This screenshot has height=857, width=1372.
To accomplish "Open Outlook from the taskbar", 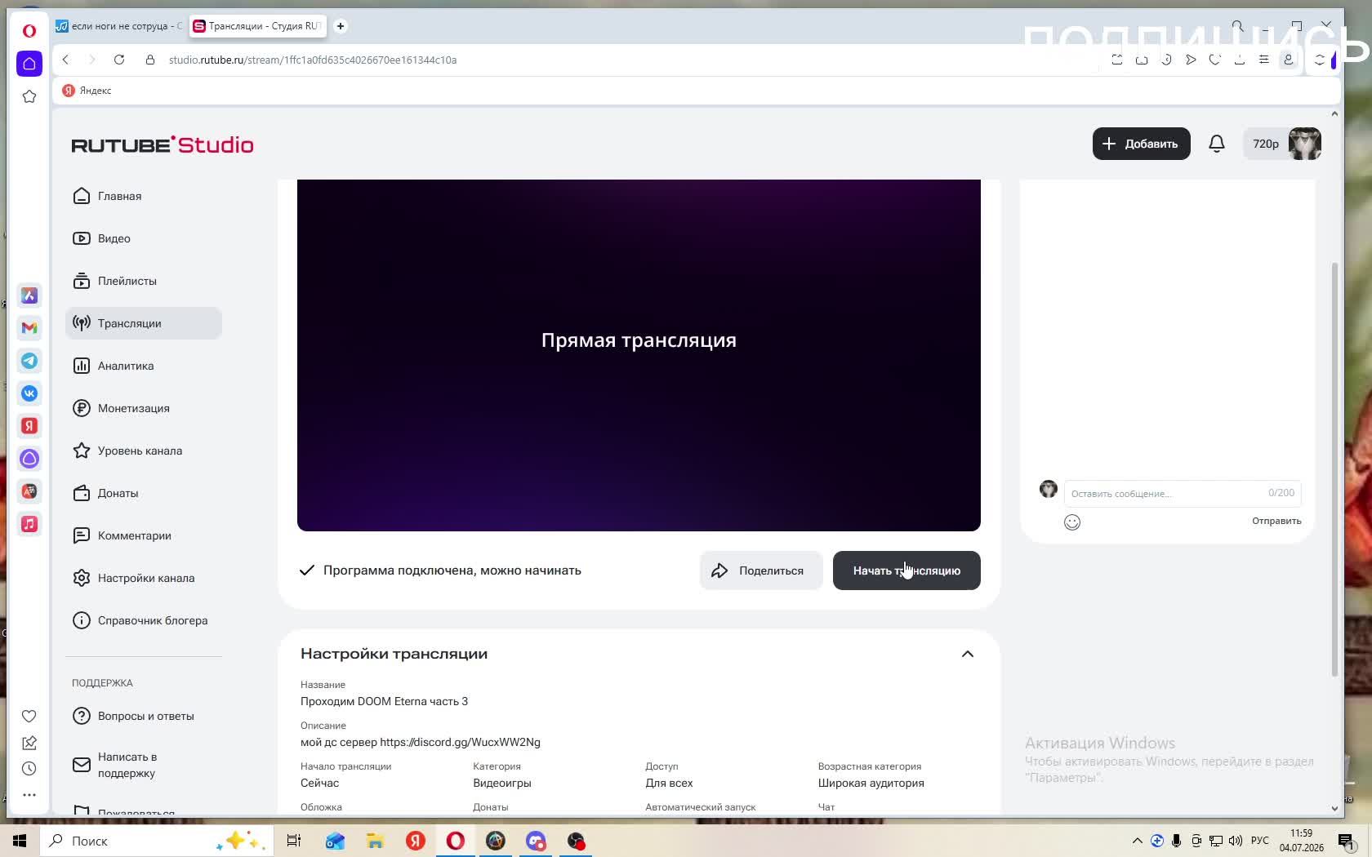I will (x=335, y=841).
